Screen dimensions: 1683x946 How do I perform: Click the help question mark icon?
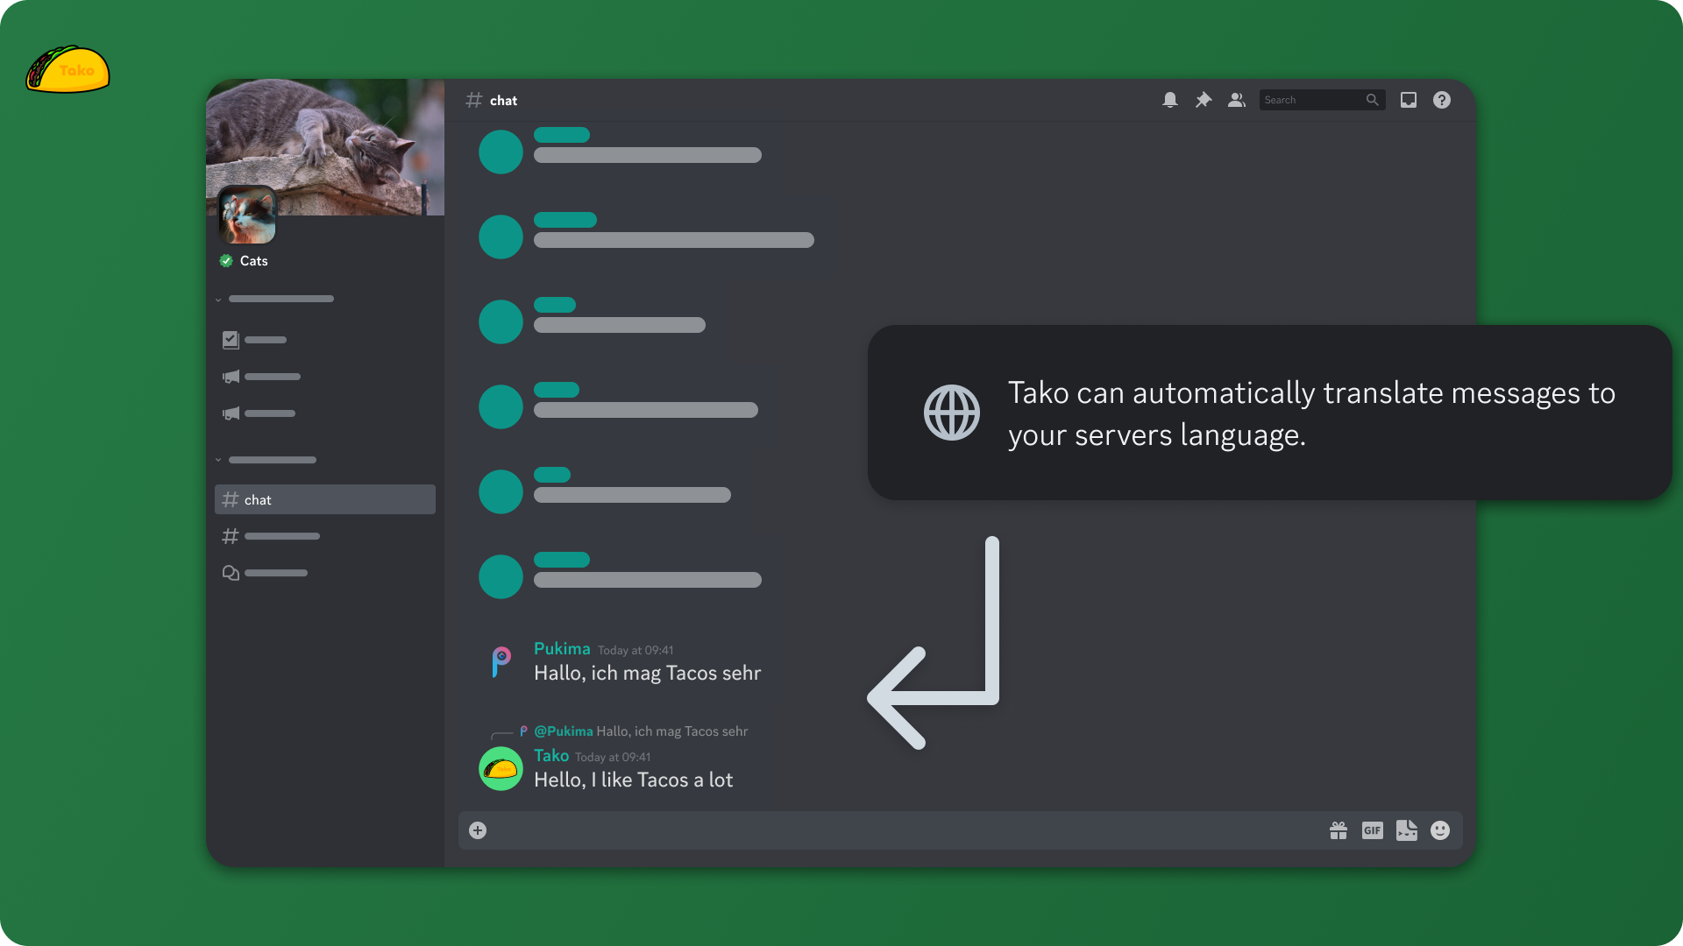click(x=1441, y=99)
